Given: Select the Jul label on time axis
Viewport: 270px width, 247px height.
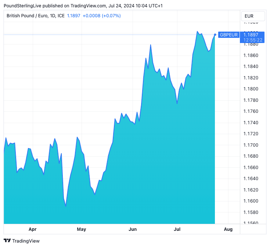Looking at the screenshot, I should [x=177, y=229].
